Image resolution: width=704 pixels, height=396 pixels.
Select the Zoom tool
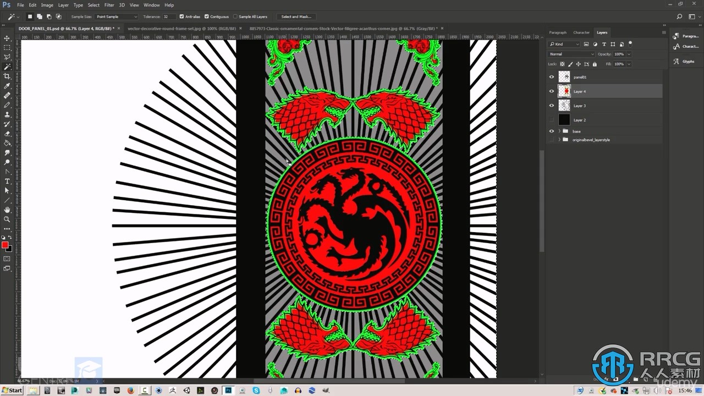click(x=7, y=219)
